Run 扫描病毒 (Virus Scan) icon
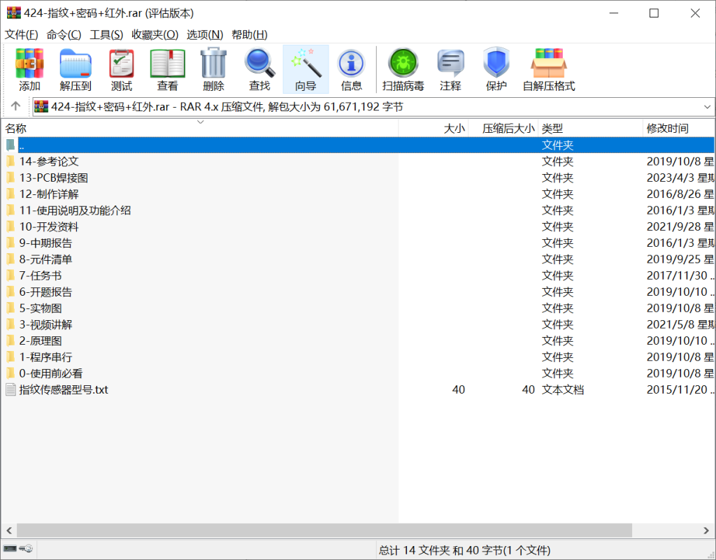Viewport: 716px width, 560px height. coord(403,68)
